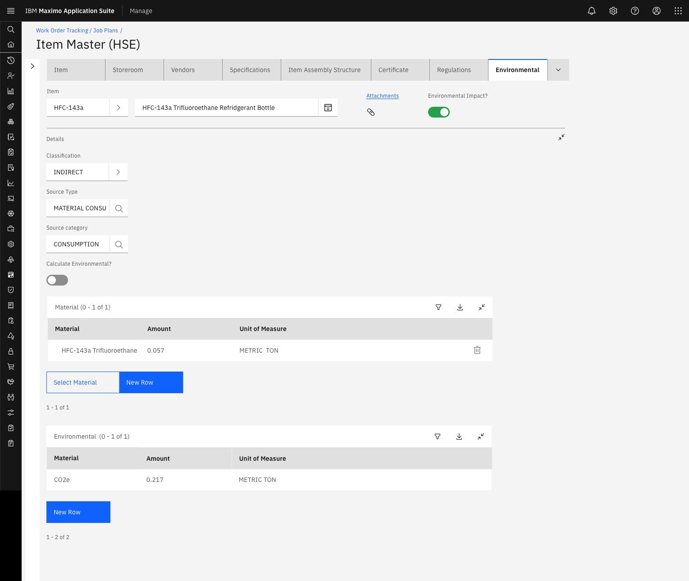Image resolution: width=689 pixels, height=581 pixels.
Task: Open Source Type lookup magnifier
Action: 119,208
